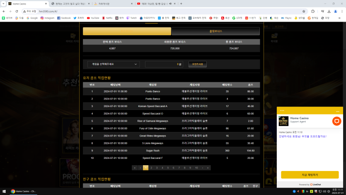The image size is (346, 195).
Task: Open the game selection dropdown
Action: tap(114, 64)
